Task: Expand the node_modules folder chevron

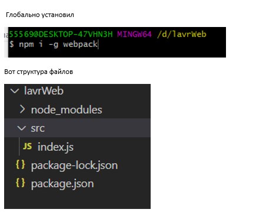Action: [22, 109]
